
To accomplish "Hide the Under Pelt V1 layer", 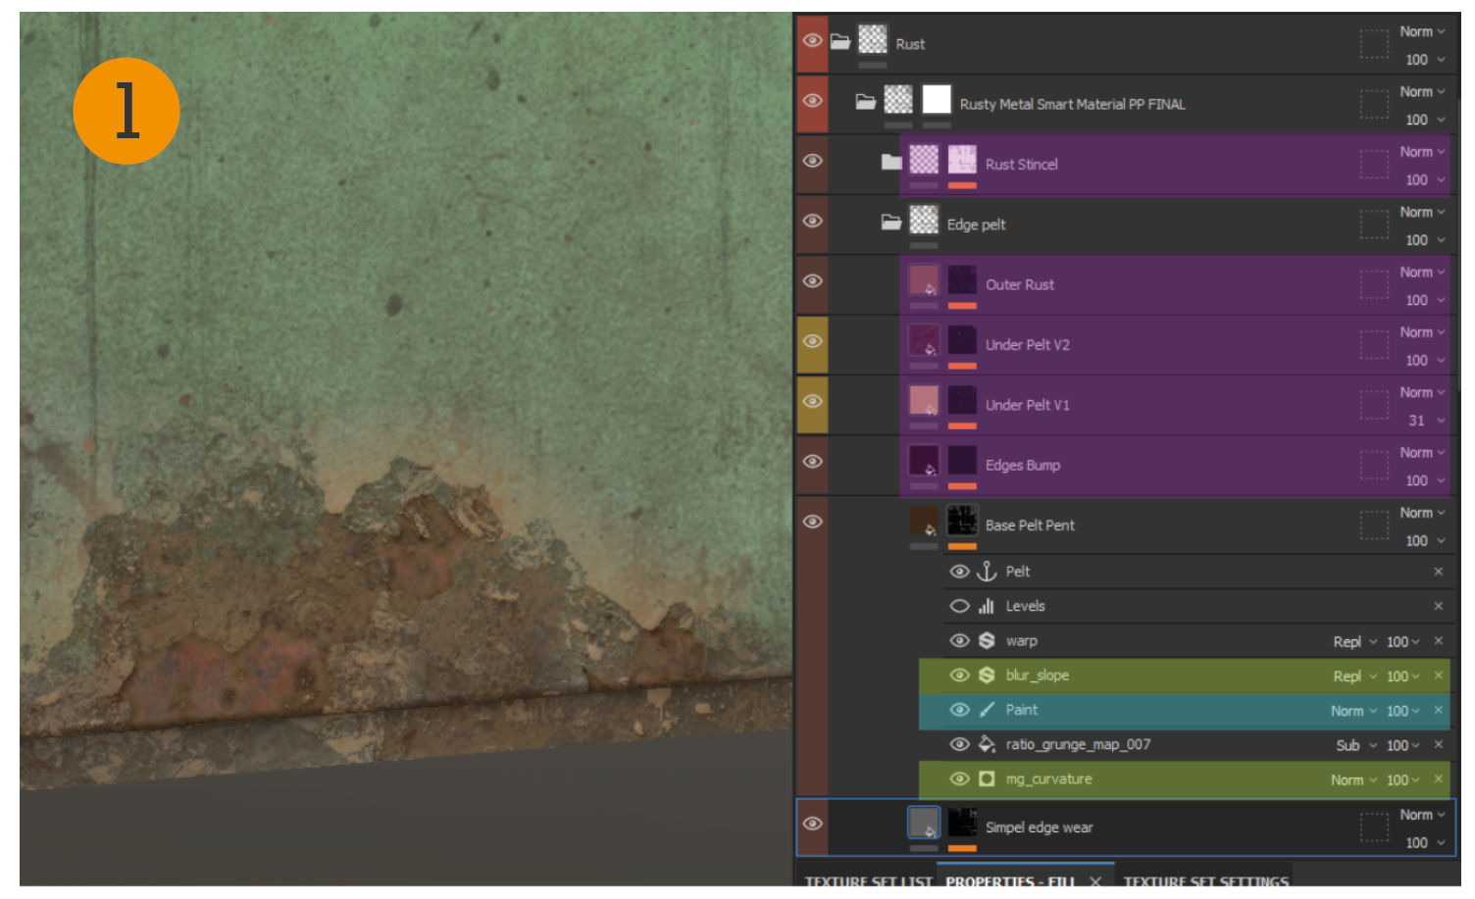I will [812, 402].
